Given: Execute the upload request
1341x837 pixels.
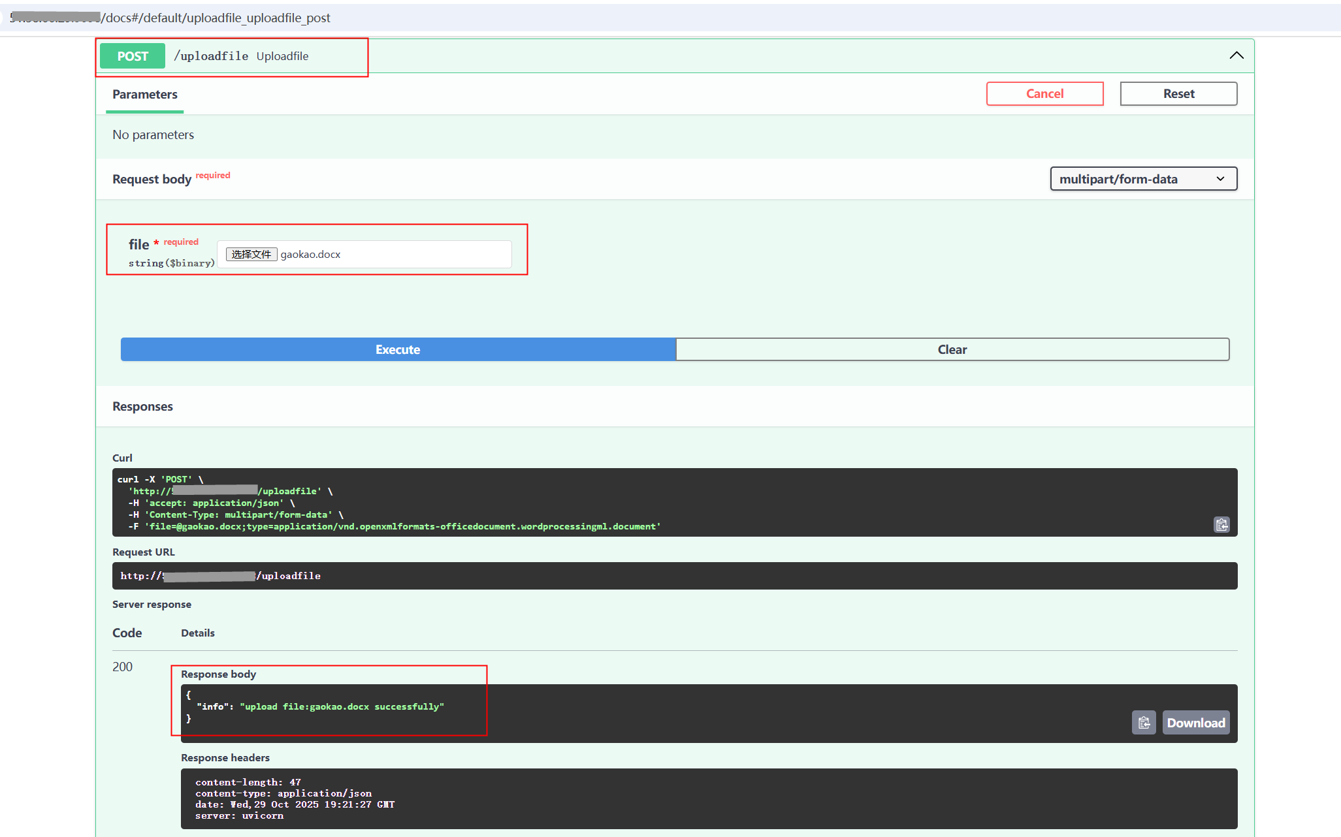Looking at the screenshot, I should pyautogui.click(x=398, y=349).
